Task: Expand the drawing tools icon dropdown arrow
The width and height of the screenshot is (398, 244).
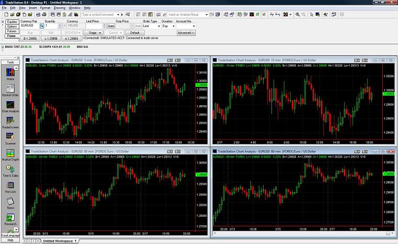Action: [x=290, y=15]
